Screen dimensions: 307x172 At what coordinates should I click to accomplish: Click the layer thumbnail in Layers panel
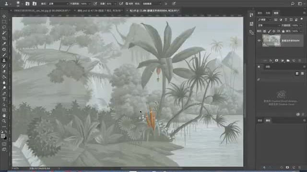point(272,41)
